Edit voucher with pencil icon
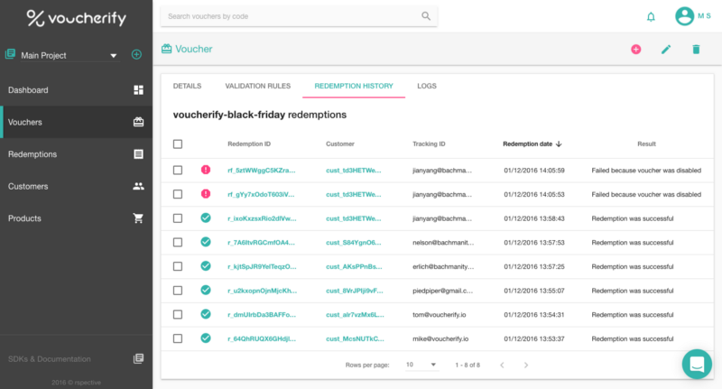 [666, 50]
